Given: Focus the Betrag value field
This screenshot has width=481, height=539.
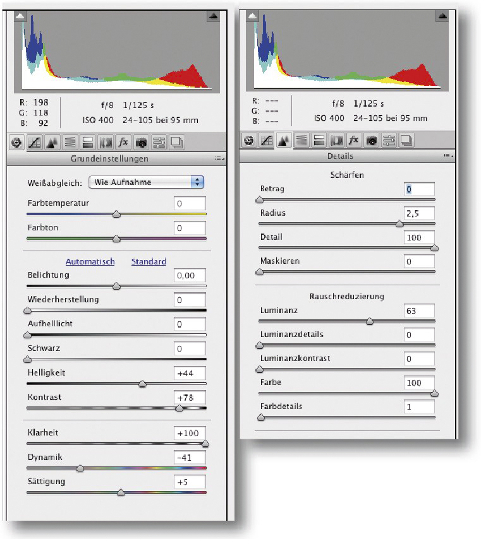Looking at the screenshot, I should [419, 189].
